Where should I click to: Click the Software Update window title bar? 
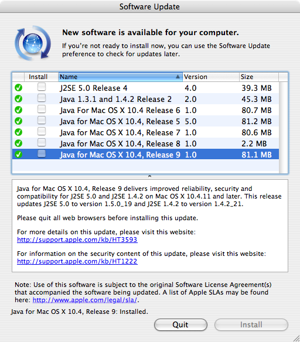coord(150,6)
